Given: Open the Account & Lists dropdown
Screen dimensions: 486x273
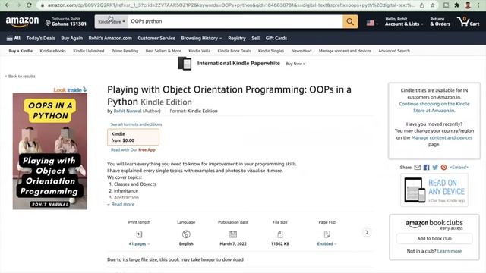Looking at the screenshot, I should (x=404, y=21).
